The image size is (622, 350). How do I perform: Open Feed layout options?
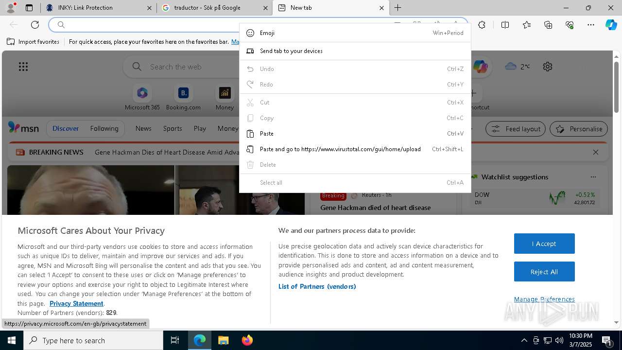point(516,129)
